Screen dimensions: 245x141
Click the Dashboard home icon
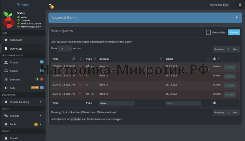(x=6, y=40)
